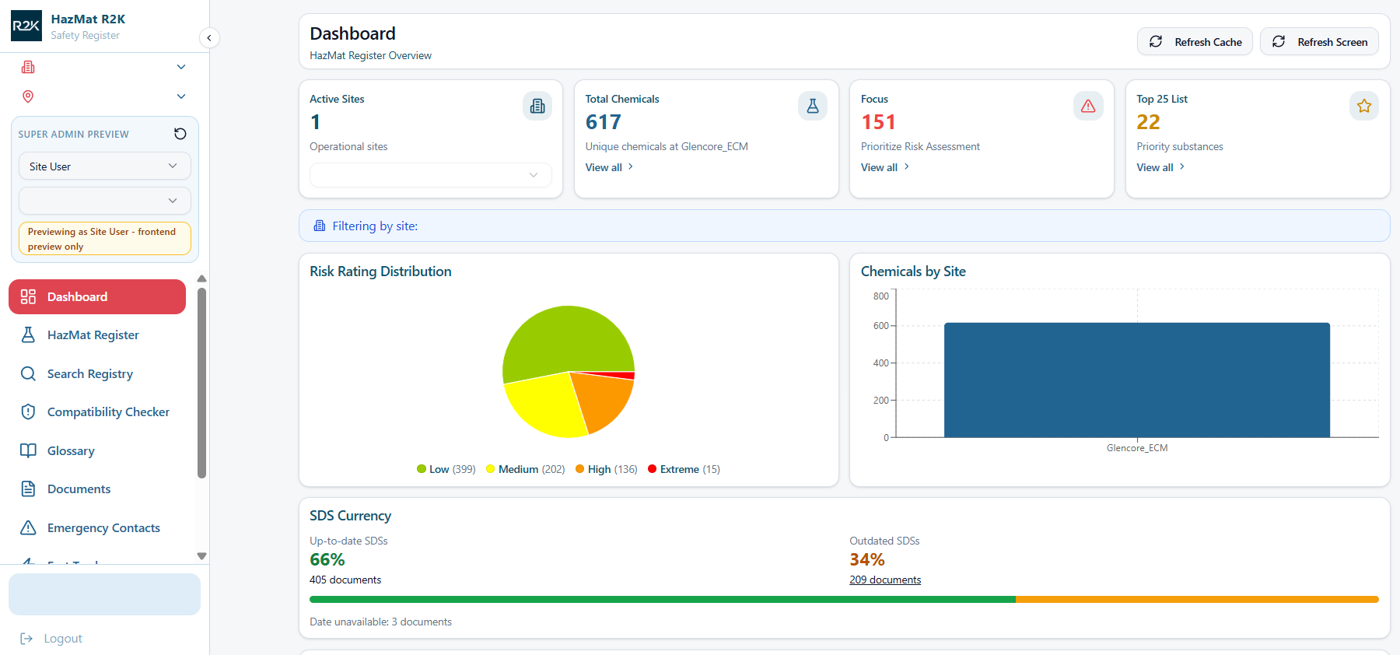Click the 34% outdated SDS value
The image size is (1400, 655).
tap(867, 559)
